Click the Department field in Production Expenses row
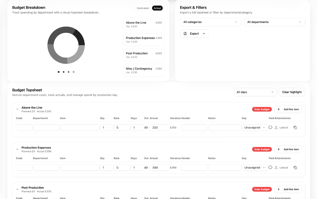 [46, 167]
